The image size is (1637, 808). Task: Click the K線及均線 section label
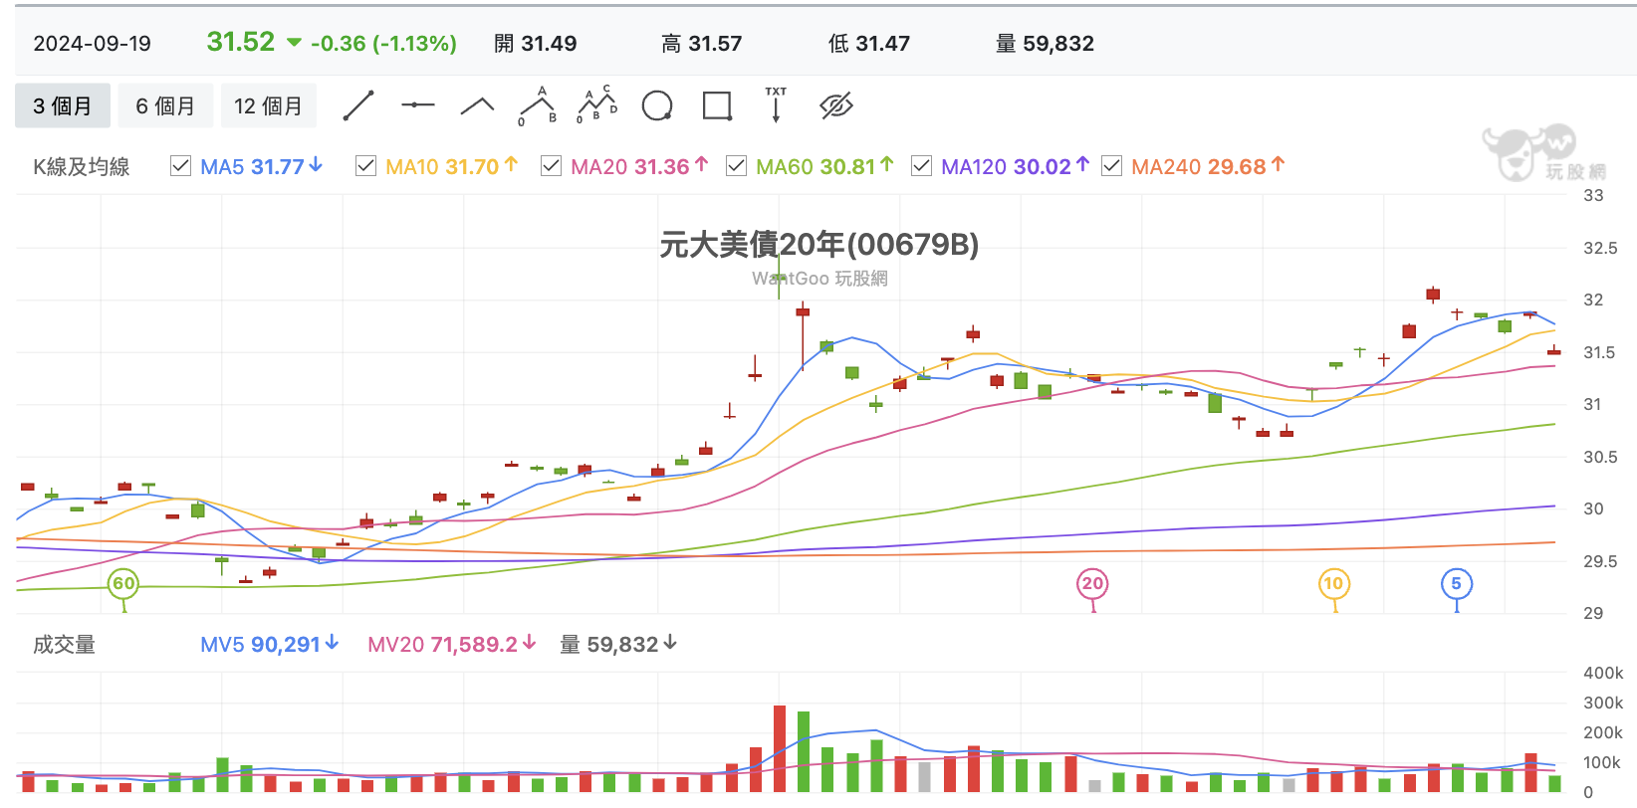(x=82, y=167)
